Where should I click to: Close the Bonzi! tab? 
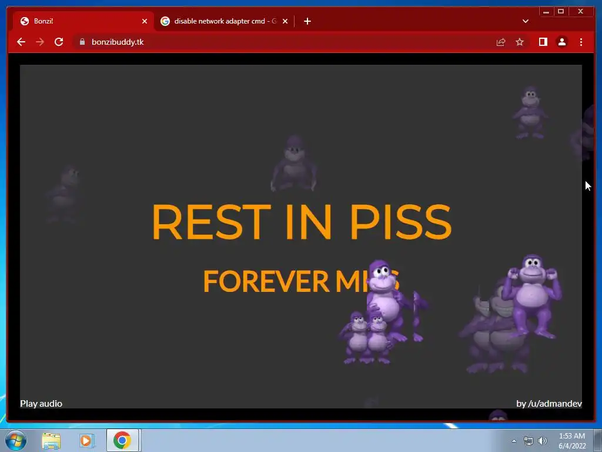145,21
